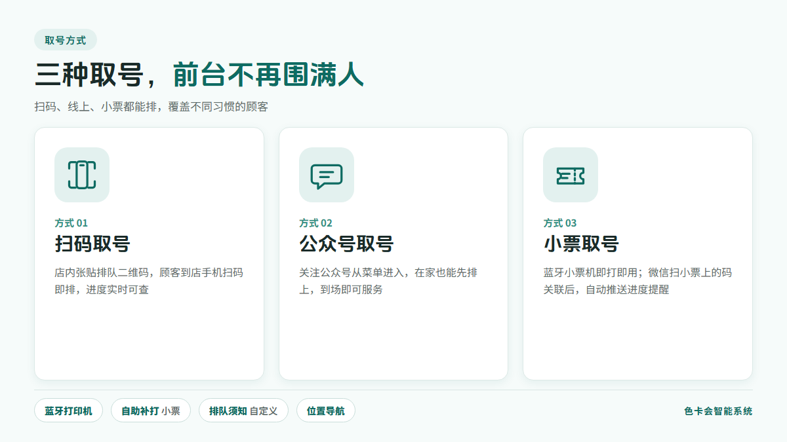This screenshot has height=442, width=787.
Task: Click the main heading 三种取号，前台不再围满人
Action: click(199, 75)
